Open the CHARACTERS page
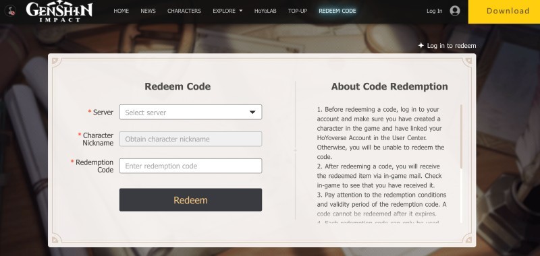The height and width of the screenshot is (256, 540). (x=184, y=11)
